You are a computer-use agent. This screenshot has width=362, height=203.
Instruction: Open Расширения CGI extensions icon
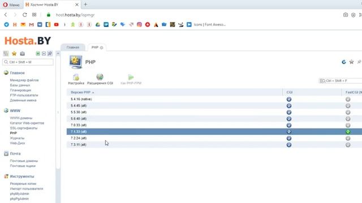[100, 80]
